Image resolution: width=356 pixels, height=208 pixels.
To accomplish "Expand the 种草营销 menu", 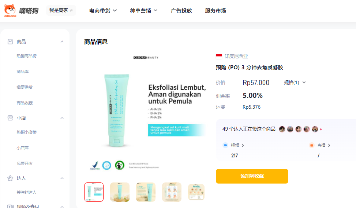I will coord(144,11).
